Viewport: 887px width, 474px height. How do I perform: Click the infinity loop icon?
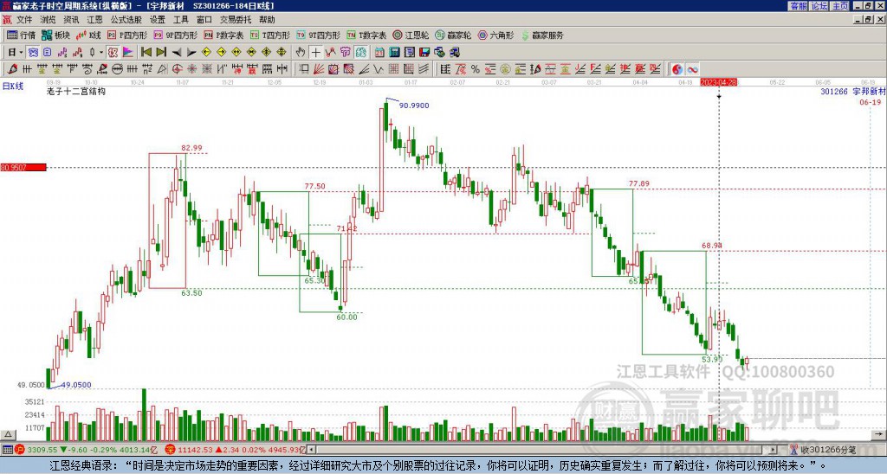pos(692,69)
